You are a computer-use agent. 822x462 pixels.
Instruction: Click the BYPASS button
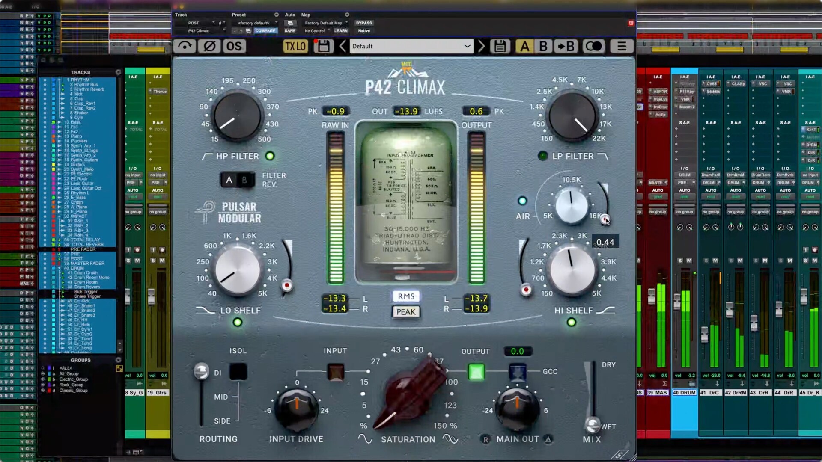pos(364,23)
